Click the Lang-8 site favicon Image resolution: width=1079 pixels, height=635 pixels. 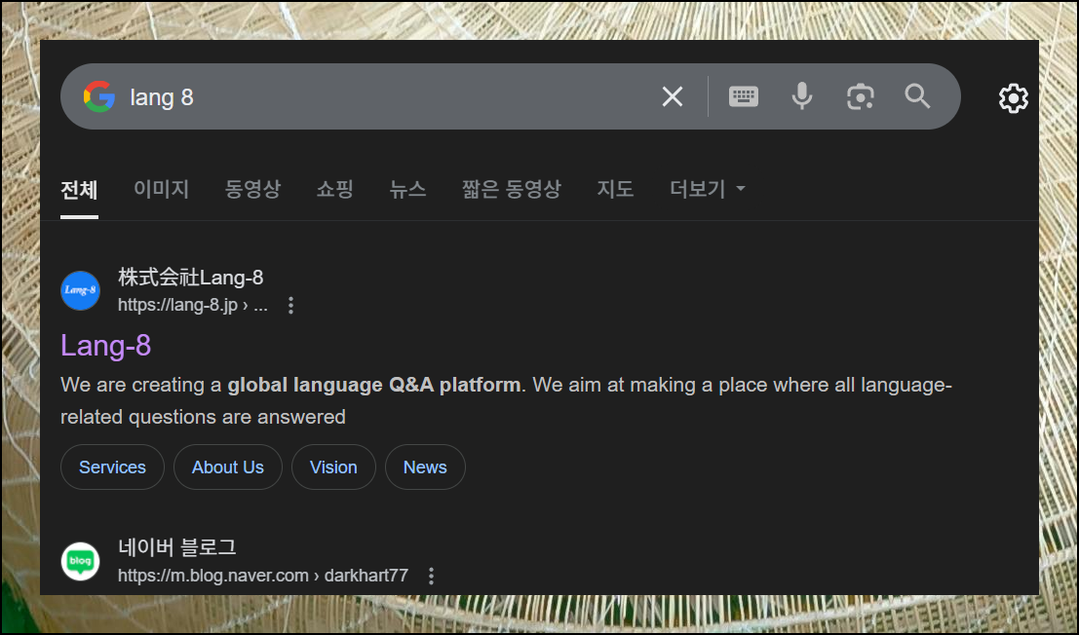(81, 290)
